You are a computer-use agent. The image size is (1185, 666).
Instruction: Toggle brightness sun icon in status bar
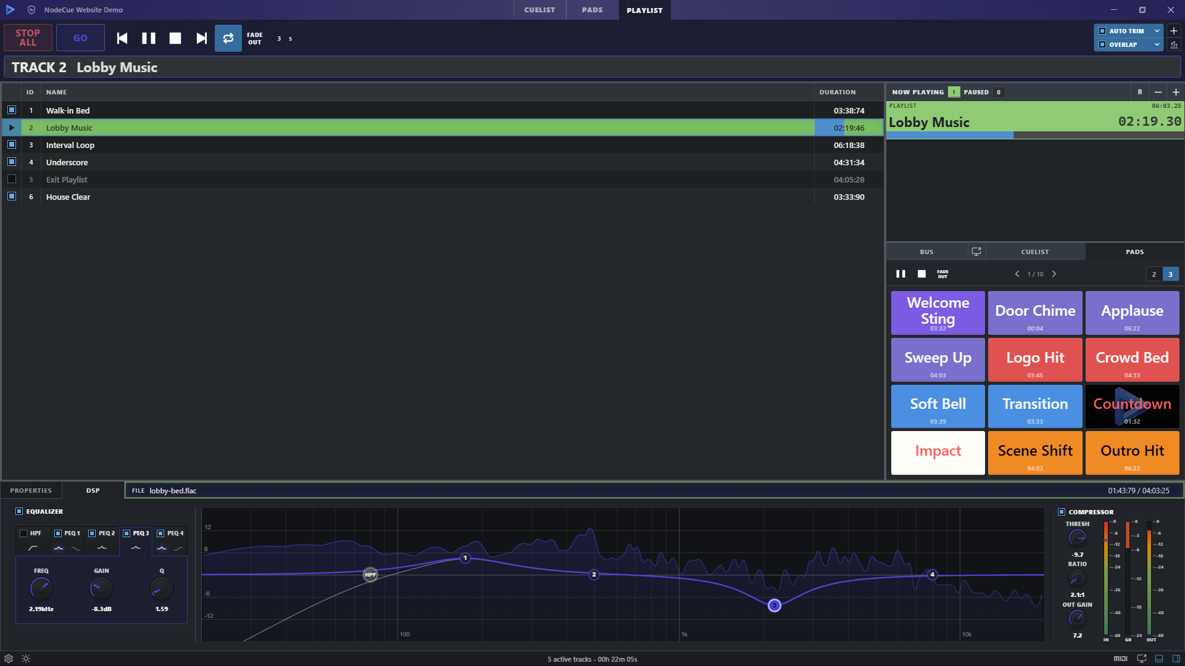coord(26,659)
